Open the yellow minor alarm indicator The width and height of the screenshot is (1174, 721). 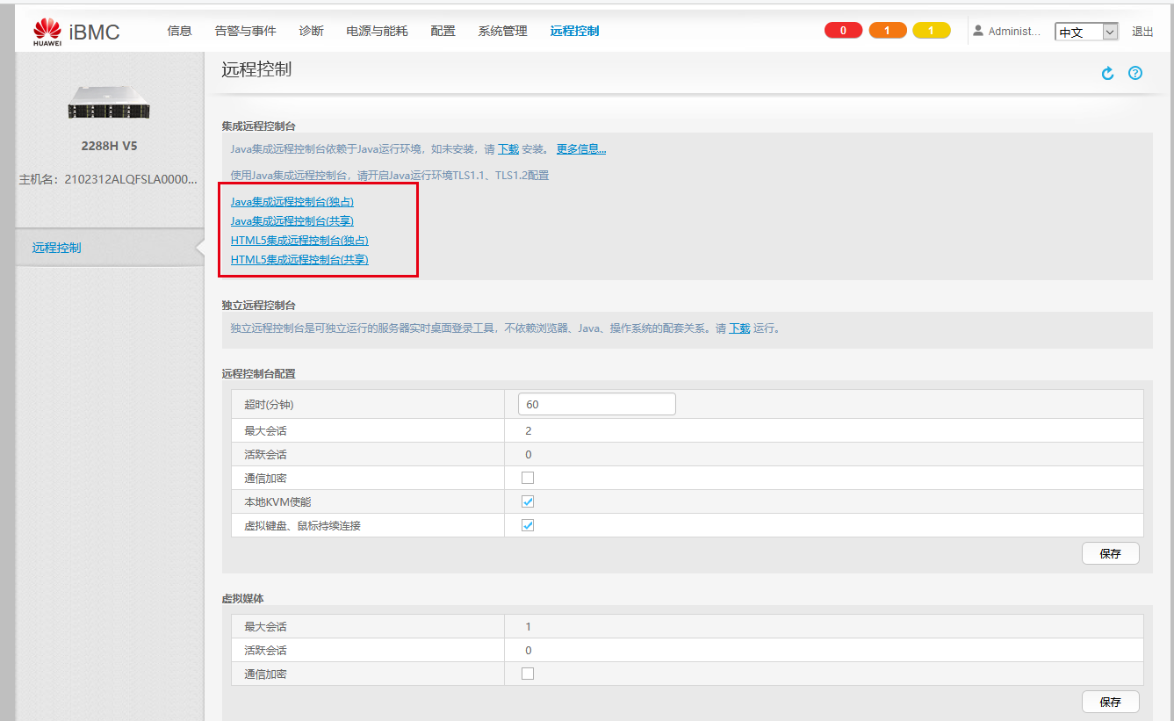931,29
